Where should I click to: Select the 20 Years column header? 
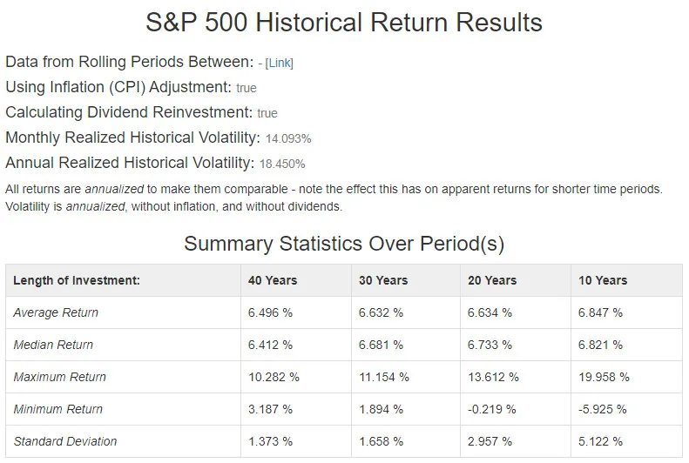tap(492, 280)
